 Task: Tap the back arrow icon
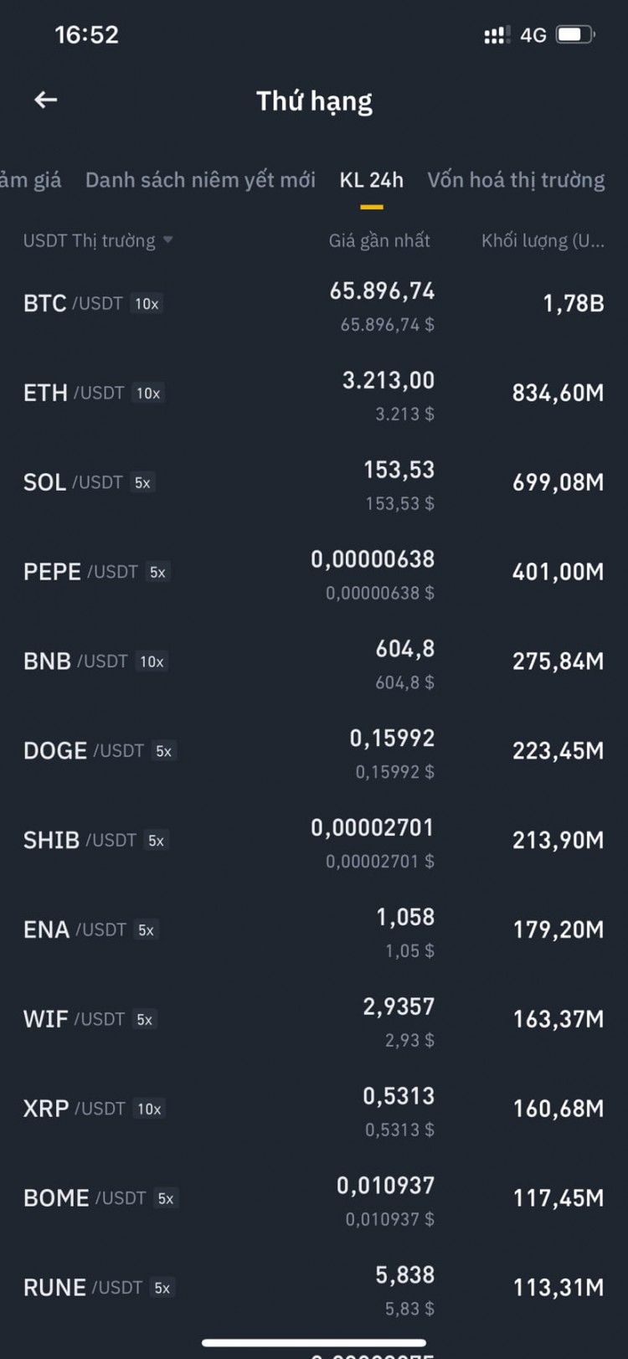point(45,100)
